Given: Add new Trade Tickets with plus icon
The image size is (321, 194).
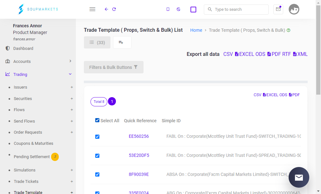Looking at the screenshot, I should 72,182.
